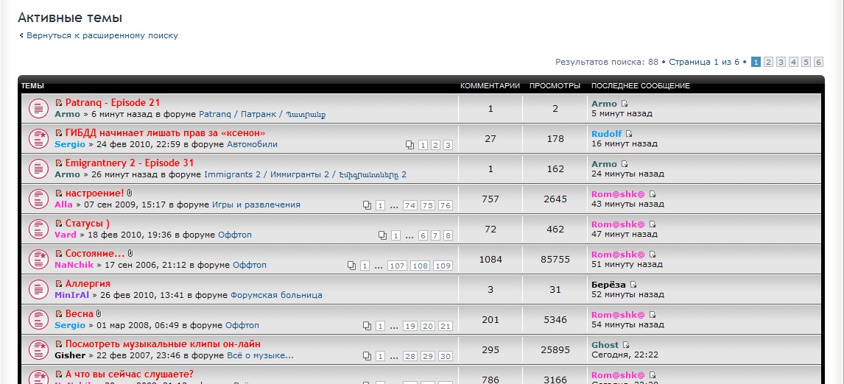Return to advanced search via Вернуться к расширенному поиску
This screenshot has height=384, width=844.
pyautogui.click(x=102, y=35)
